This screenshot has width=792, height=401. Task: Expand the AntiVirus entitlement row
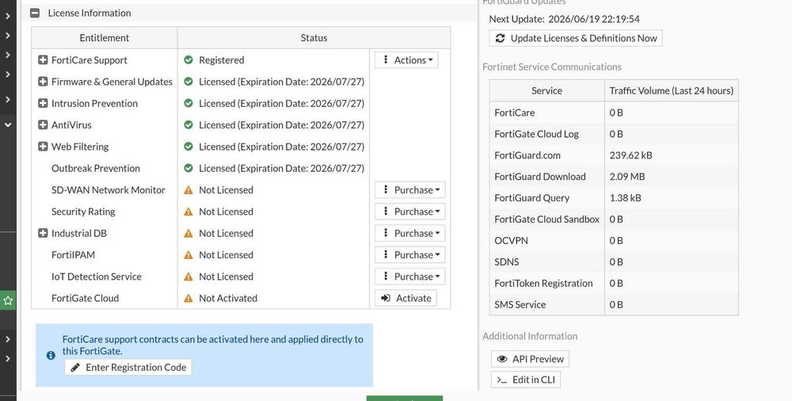coord(43,125)
